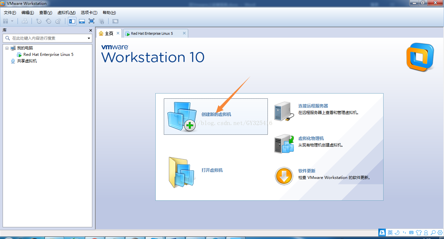Toggle the thumbnail bar toolbar icon
The height and width of the screenshot is (239, 444).
82,21
